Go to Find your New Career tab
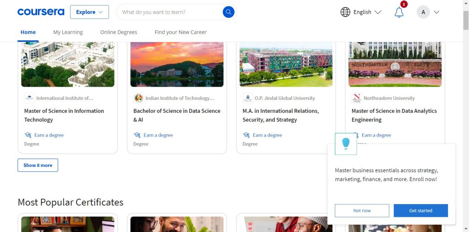This screenshot has width=469, height=232. pos(180,32)
